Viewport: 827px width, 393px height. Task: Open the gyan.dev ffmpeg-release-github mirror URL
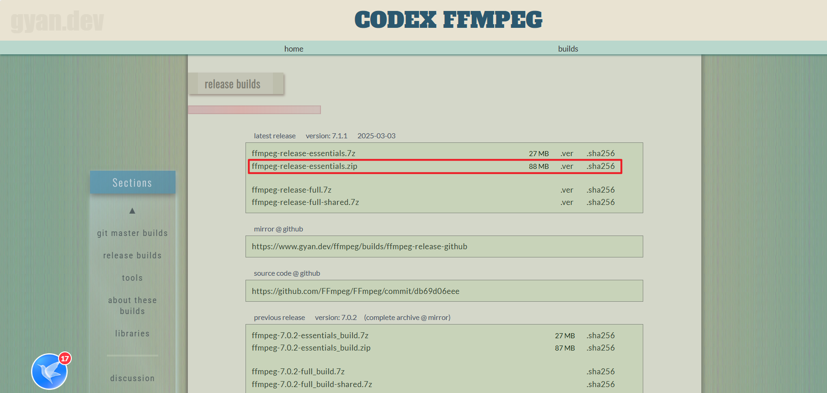[x=359, y=246]
